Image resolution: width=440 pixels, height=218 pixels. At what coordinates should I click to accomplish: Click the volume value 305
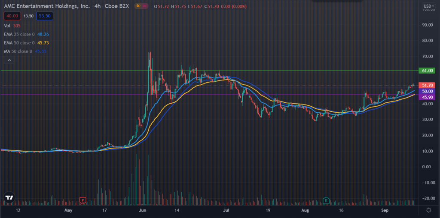click(17, 25)
